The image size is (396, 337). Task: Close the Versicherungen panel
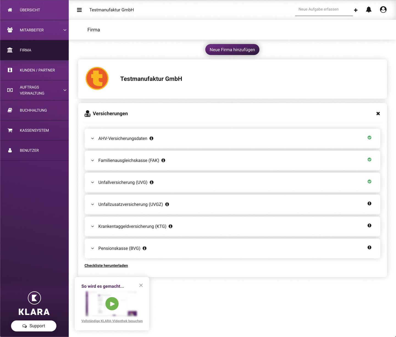pyautogui.click(x=378, y=114)
